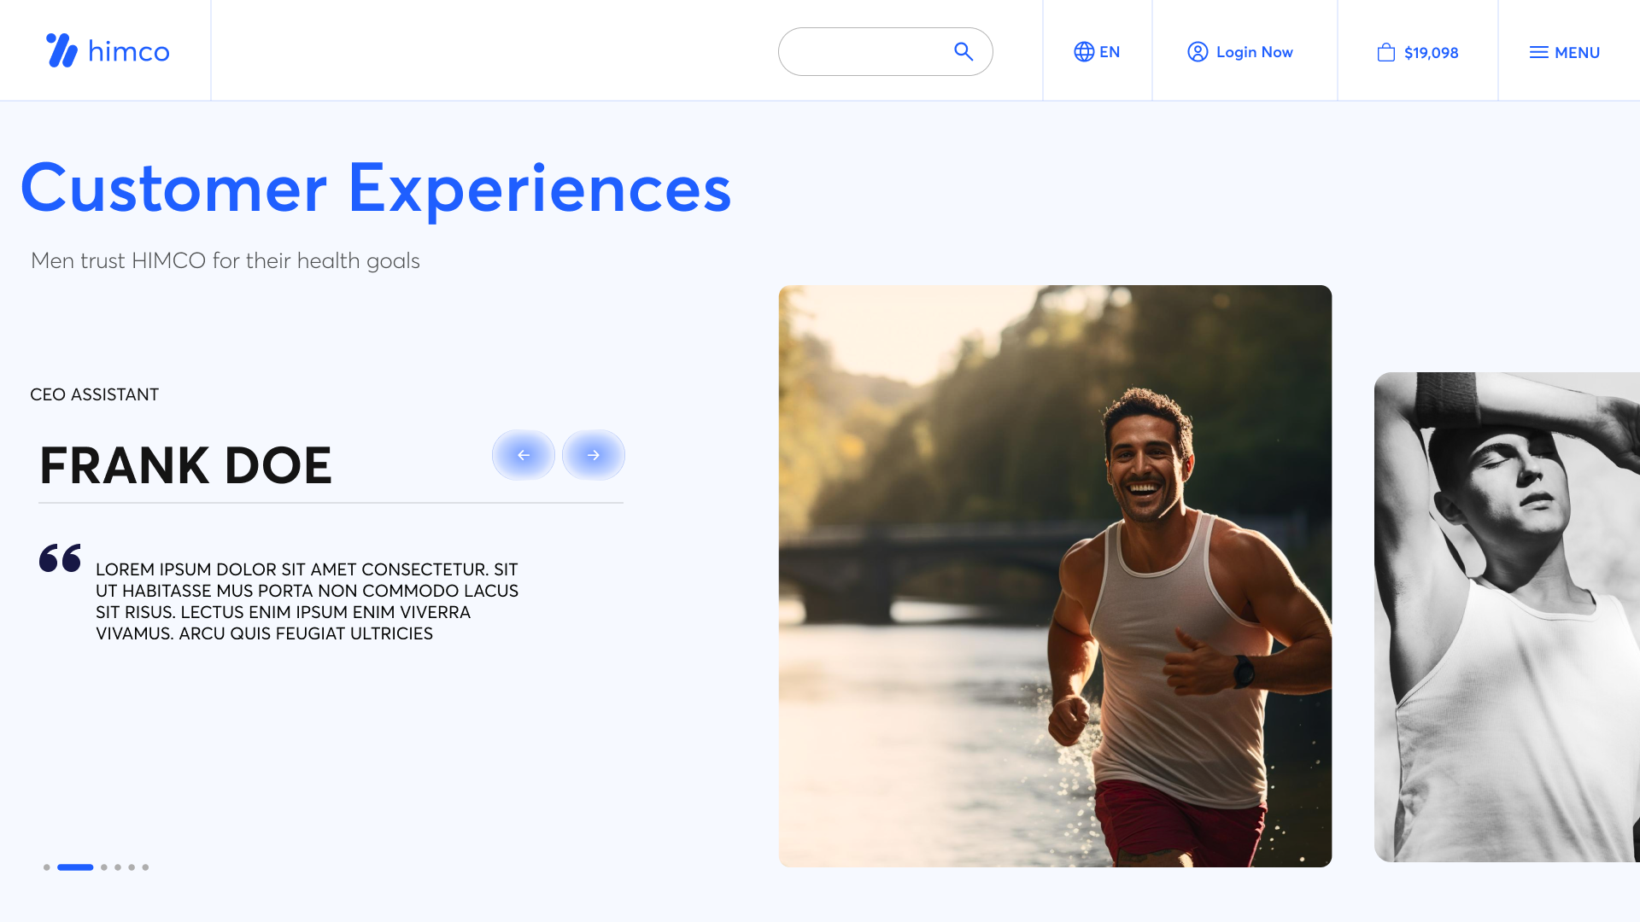Click the "LOREM IPSUM DOLOR" testimonial quote
The image size is (1640, 922).
pos(307,602)
